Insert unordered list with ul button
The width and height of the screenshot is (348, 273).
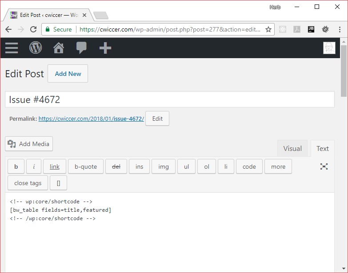coord(186,166)
